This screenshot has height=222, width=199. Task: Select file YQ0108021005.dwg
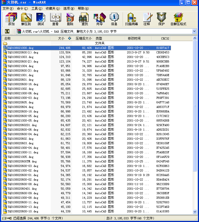pyautogui.click(x=87, y=157)
